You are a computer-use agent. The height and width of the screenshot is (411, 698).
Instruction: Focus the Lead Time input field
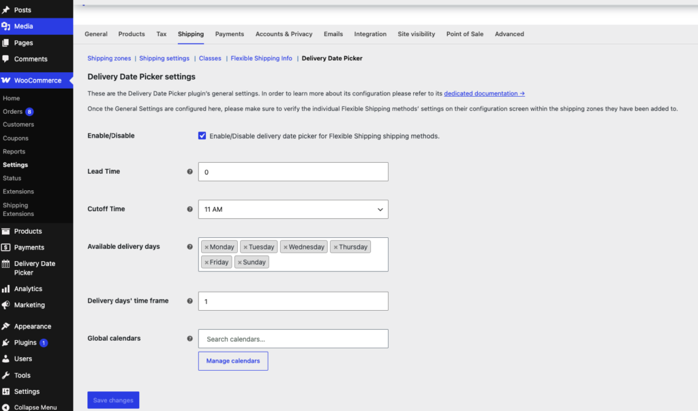pos(293,172)
